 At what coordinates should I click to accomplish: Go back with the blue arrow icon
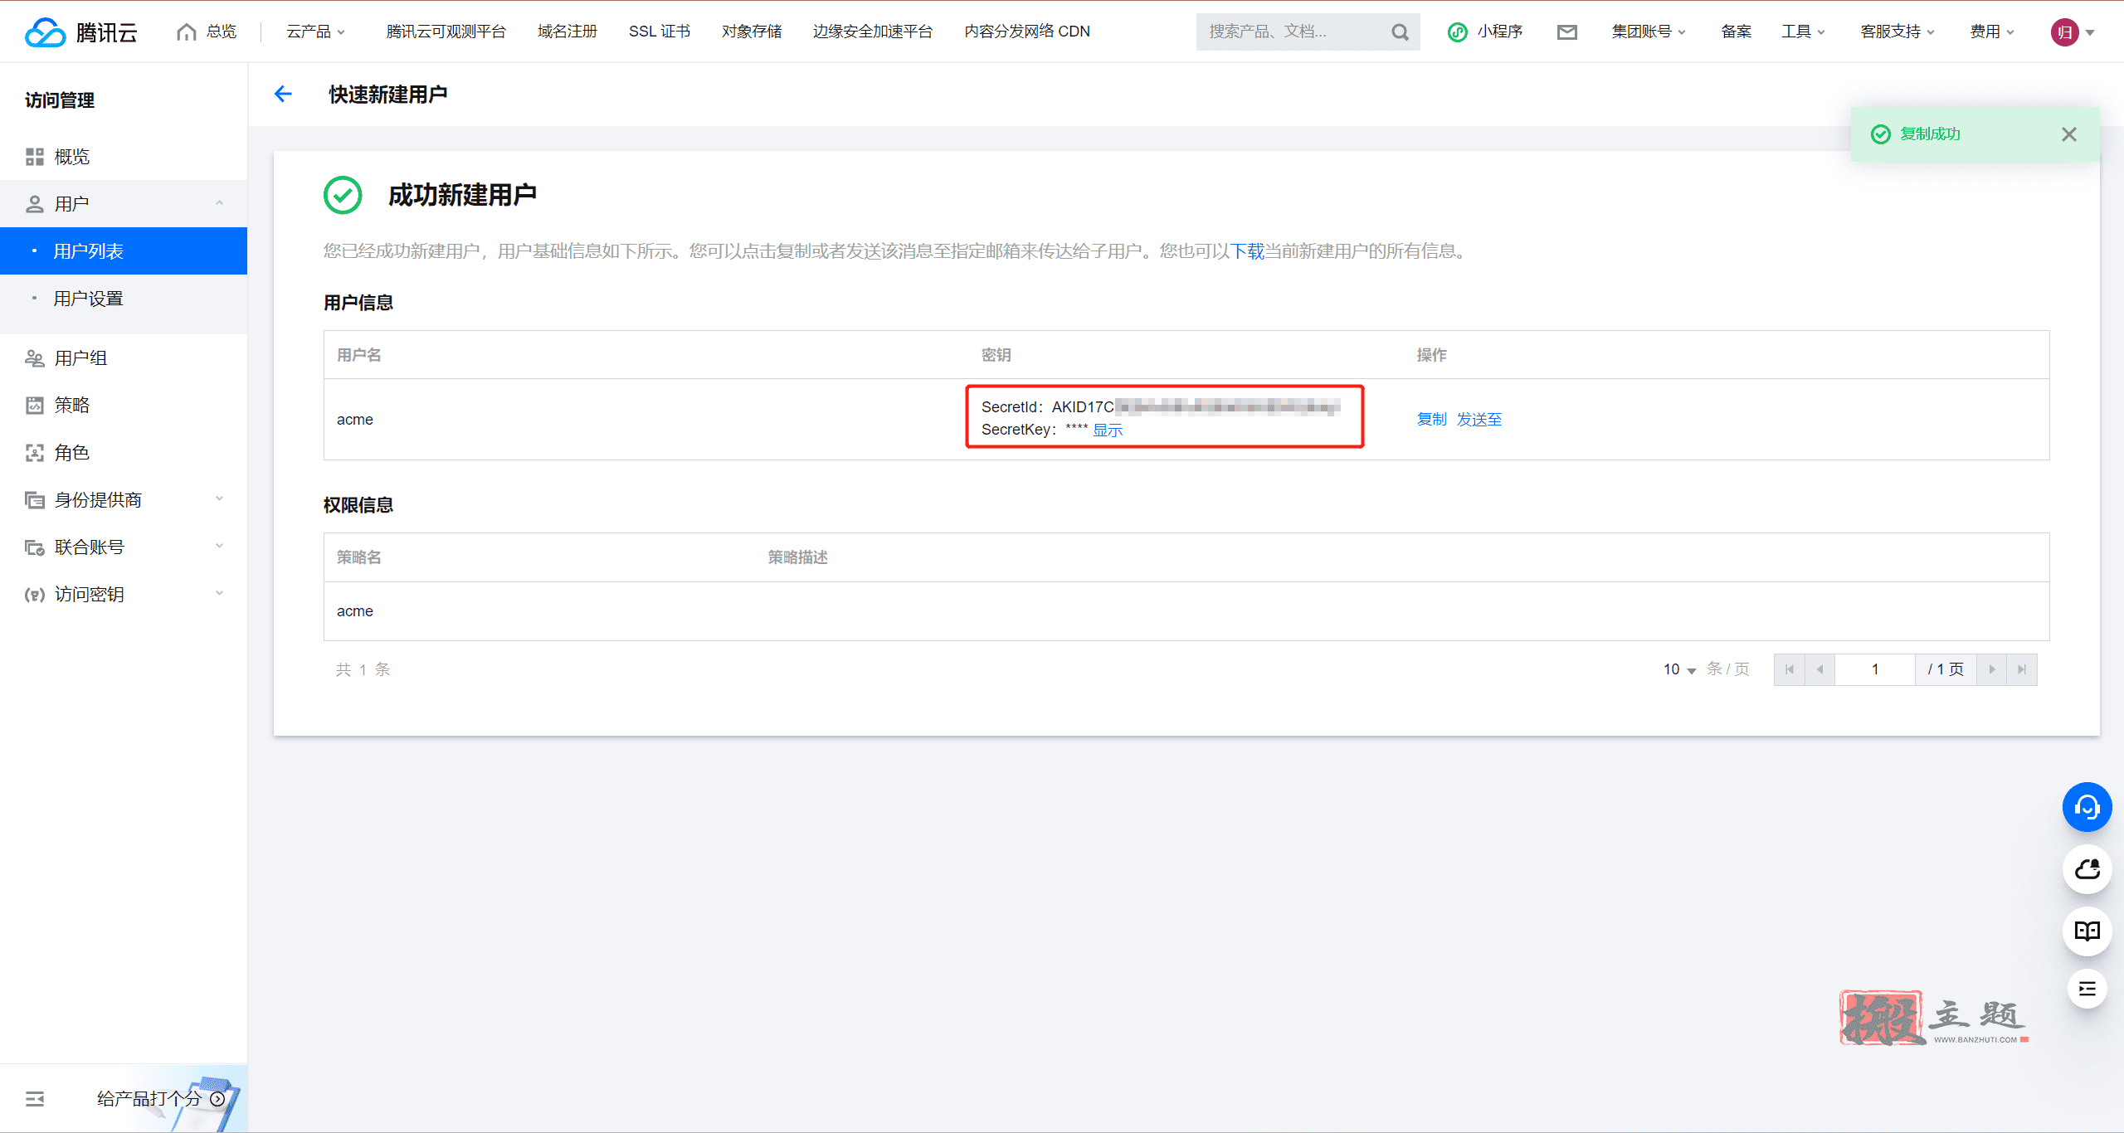(x=283, y=94)
